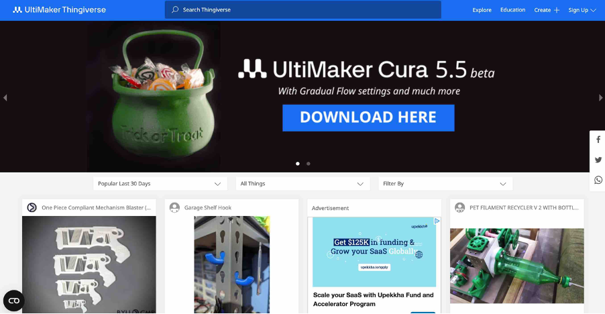Screen dimensions: 605x314
Task: Click the Compliant Mechanism Blaster author avatar
Action: click(x=32, y=208)
